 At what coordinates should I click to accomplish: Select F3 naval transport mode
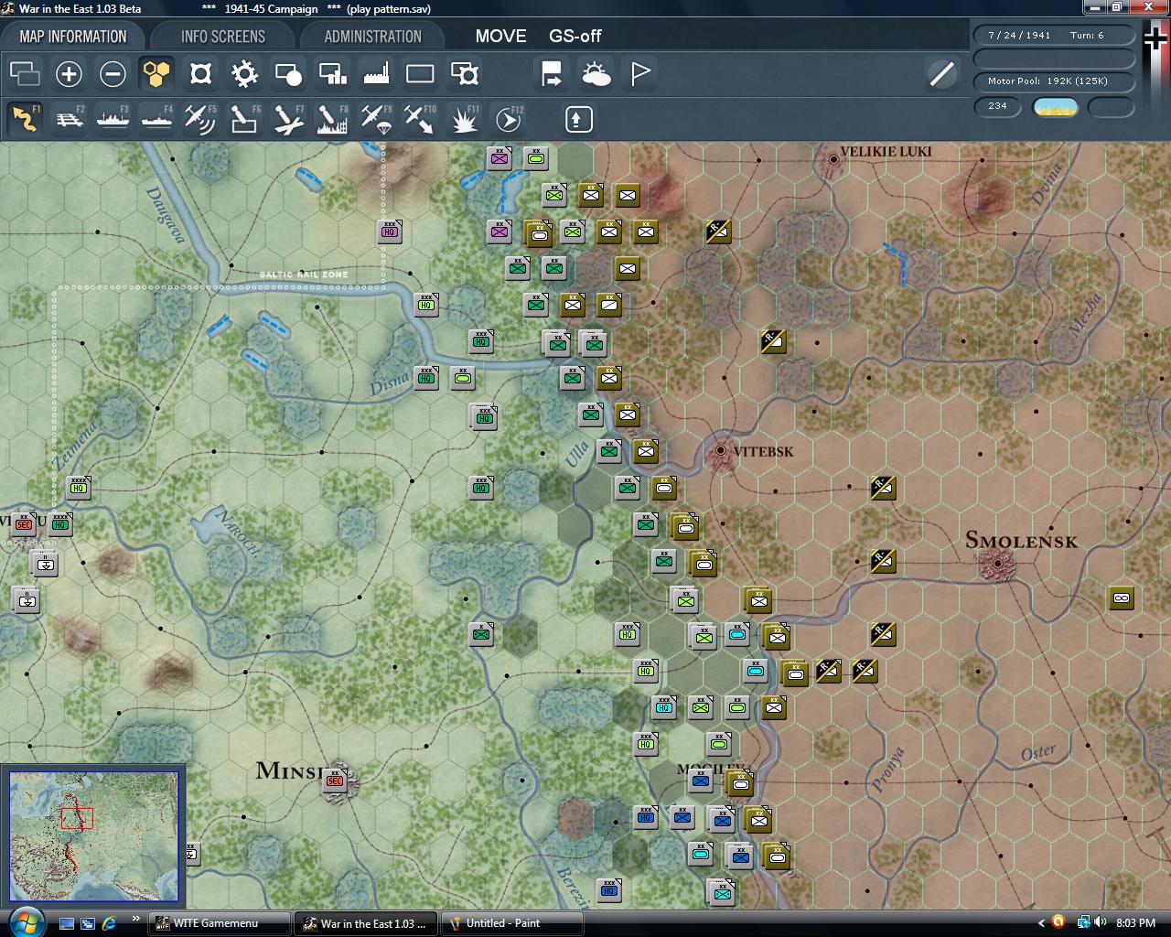pyautogui.click(x=113, y=119)
